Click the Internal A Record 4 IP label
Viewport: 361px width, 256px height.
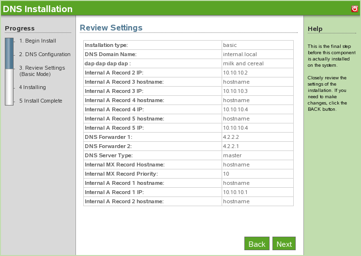(114, 109)
